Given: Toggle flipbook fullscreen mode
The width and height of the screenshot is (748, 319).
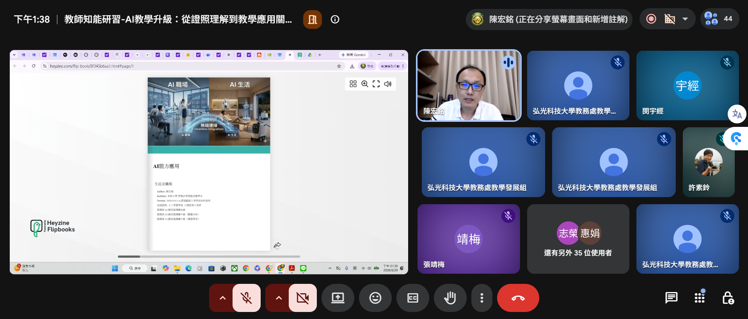Looking at the screenshot, I should (x=376, y=84).
